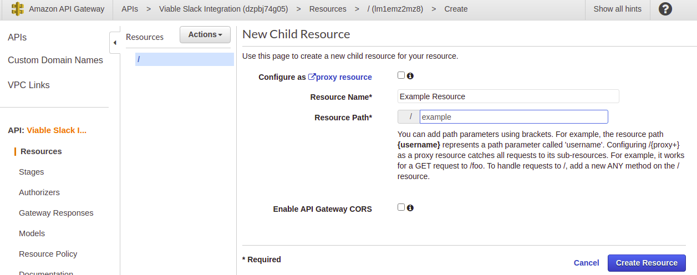The width and height of the screenshot is (697, 275).
Task: Open Stages in the API menu
Action: (x=32, y=172)
